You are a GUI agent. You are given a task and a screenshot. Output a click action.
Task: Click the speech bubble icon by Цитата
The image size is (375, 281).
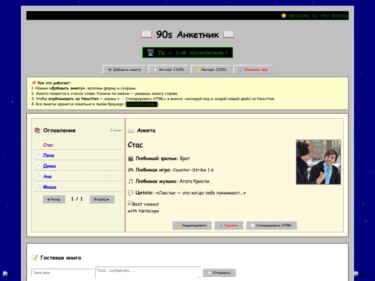[x=131, y=193]
